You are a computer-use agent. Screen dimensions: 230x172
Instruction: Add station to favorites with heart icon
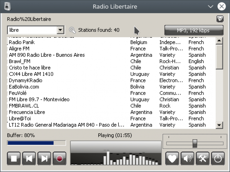[x=172, y=158]
